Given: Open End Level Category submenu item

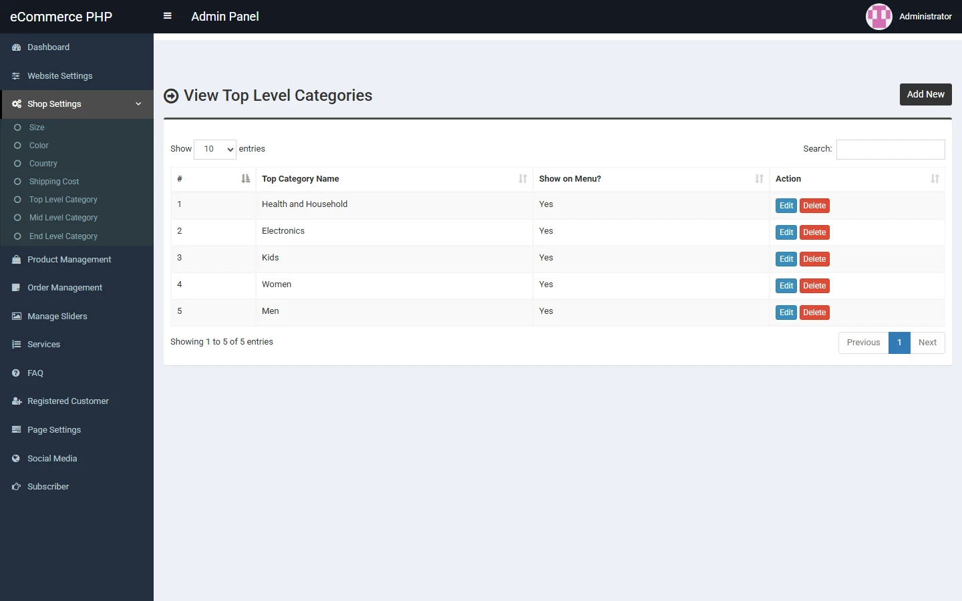Looking at the screenshot, I should (77, 236).
